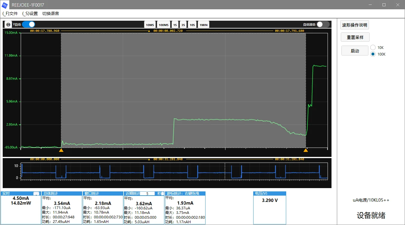Set the time scale to 100MS

(x=163, y=25)
